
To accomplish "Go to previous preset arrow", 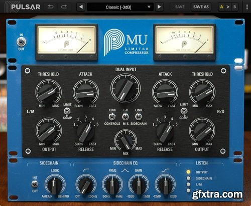I will coord(81,7).
